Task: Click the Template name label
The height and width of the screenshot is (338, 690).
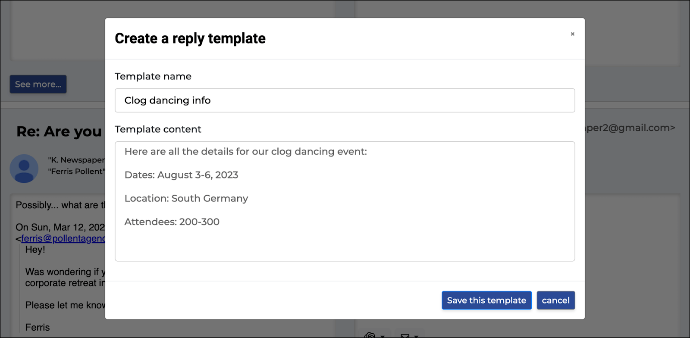Action: [153, 76]
